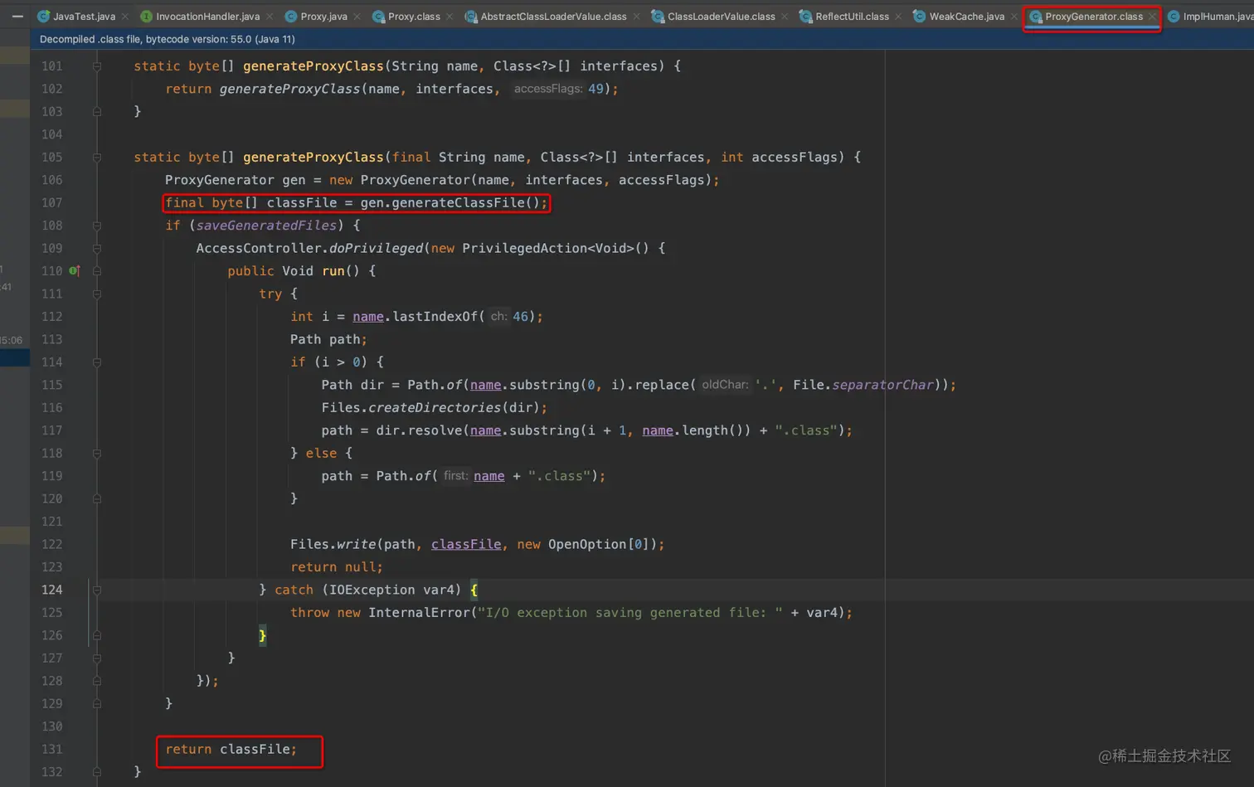1254x787 pixels.
Task: Click 'return null;' on line 123
Action: (337, 566)
